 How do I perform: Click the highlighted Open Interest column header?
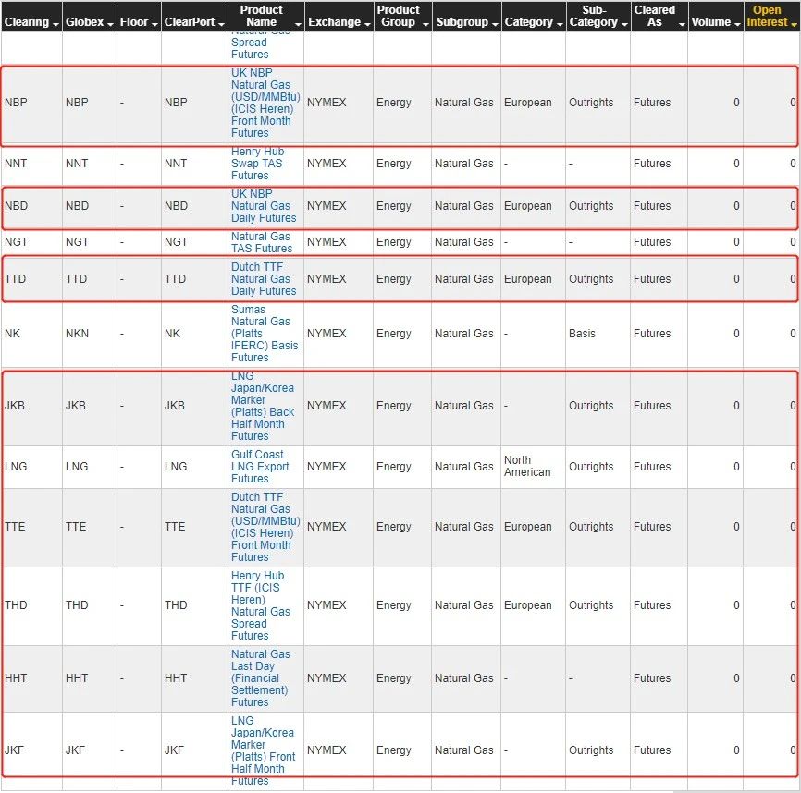[x=769, y=16]
